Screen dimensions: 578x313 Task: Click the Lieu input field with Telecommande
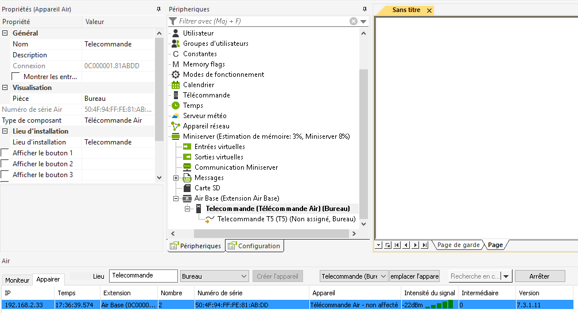pyautogui.click(x=143, y=276)
